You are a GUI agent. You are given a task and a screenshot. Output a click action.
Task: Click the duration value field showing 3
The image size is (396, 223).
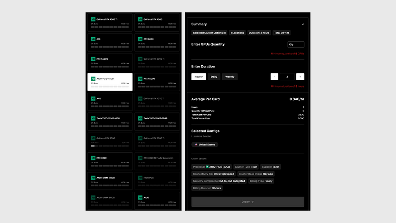point(287,77)
